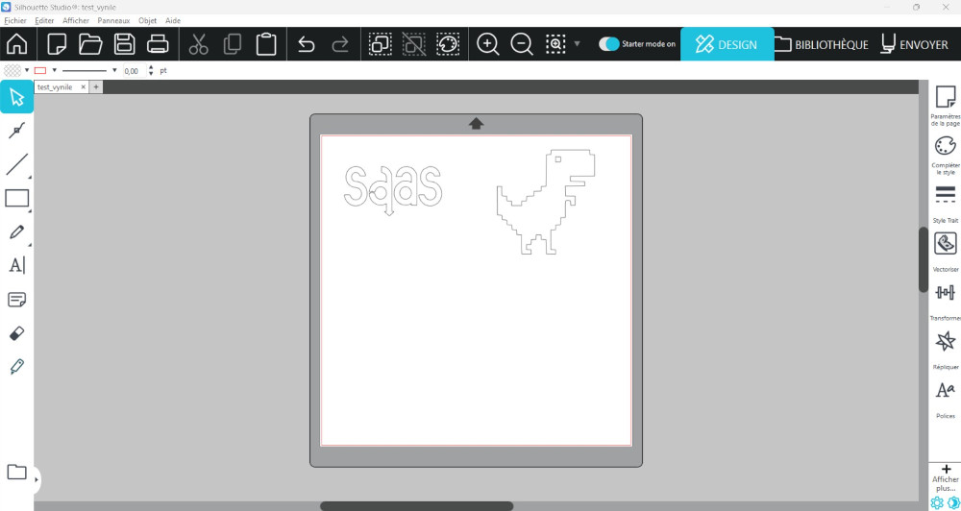The width and height of the screenshot is (961, 511).
Task: Zoom out on the canvas
Action: pyautogui.click(x=522, y=44)
